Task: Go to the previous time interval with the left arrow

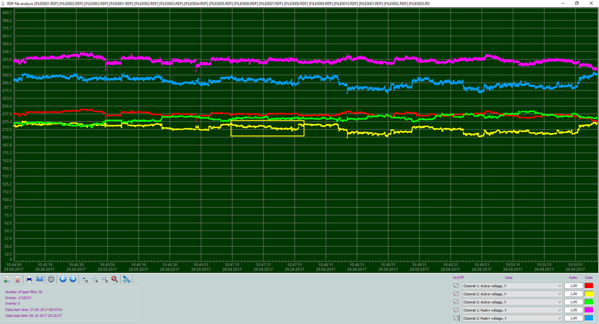Action: (63, 279)
